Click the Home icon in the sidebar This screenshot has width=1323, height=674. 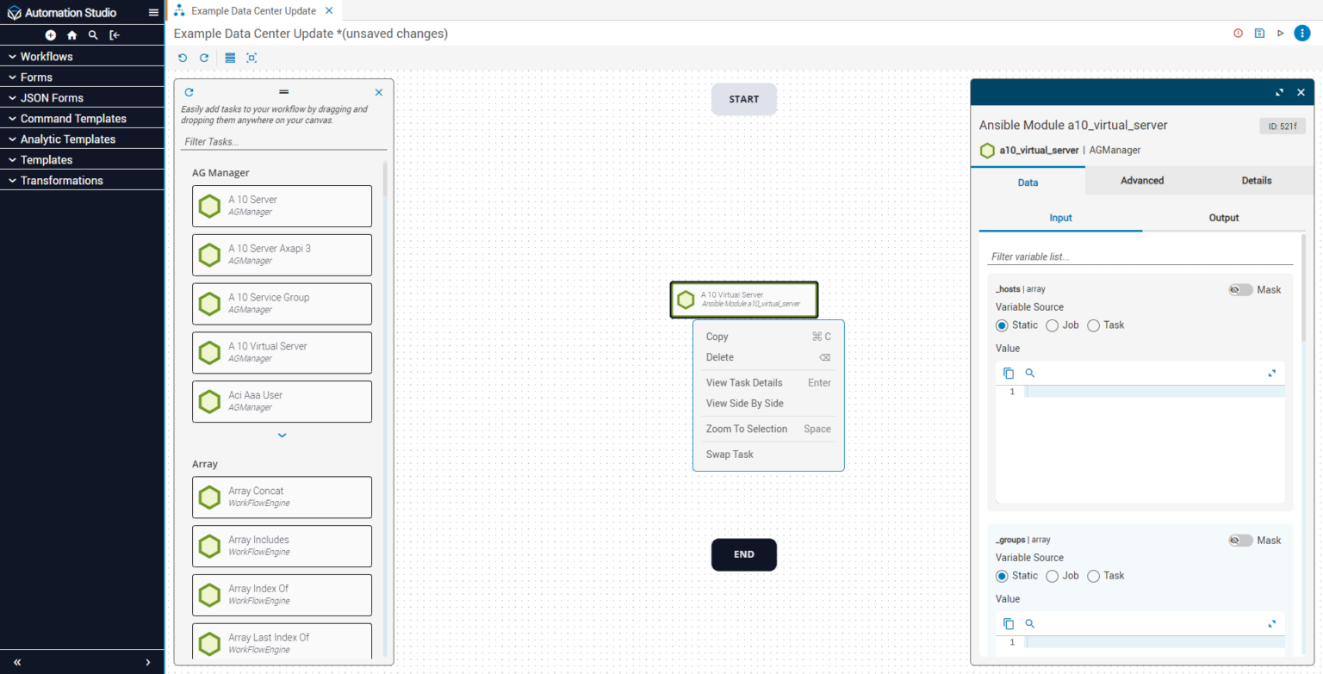(72, 35)
